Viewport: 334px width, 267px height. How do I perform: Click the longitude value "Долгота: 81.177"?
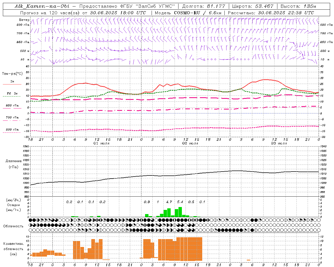pyautogui.click(x=204, y=6)
